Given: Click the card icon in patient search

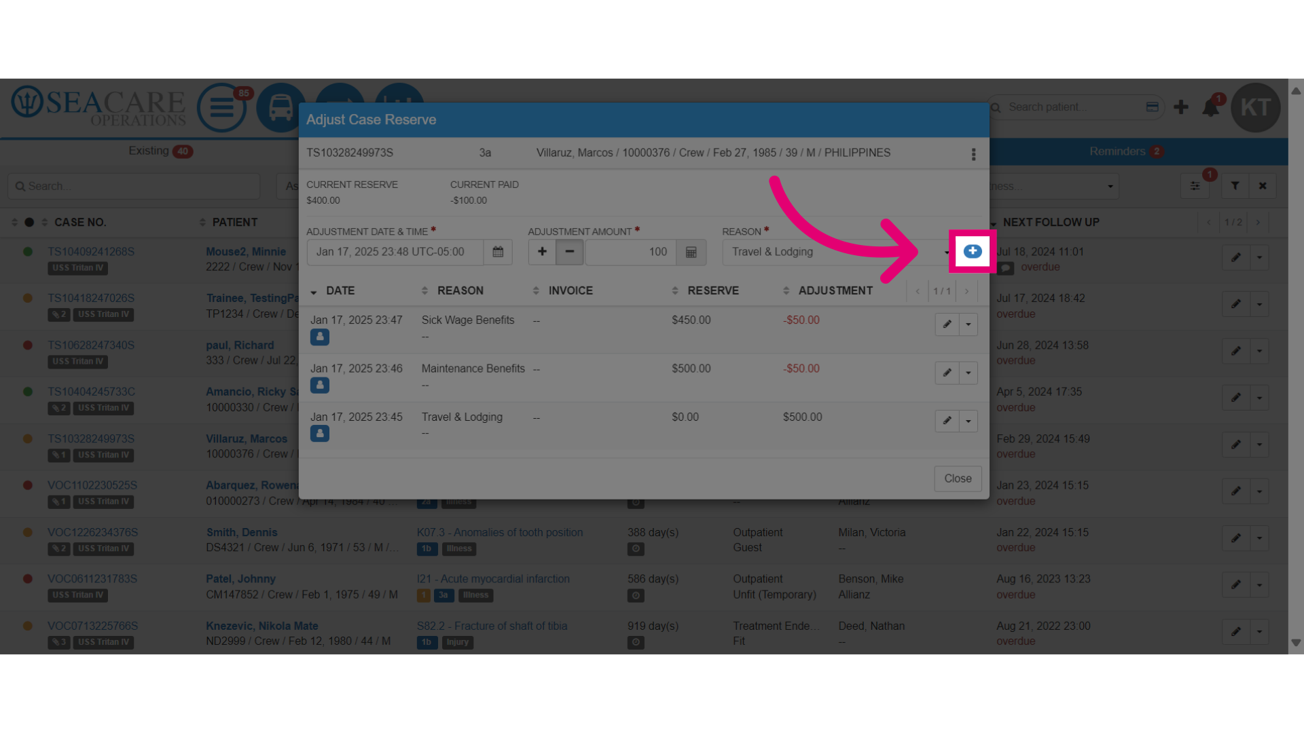Looking at the screenshot, I should pos(1153,107).
